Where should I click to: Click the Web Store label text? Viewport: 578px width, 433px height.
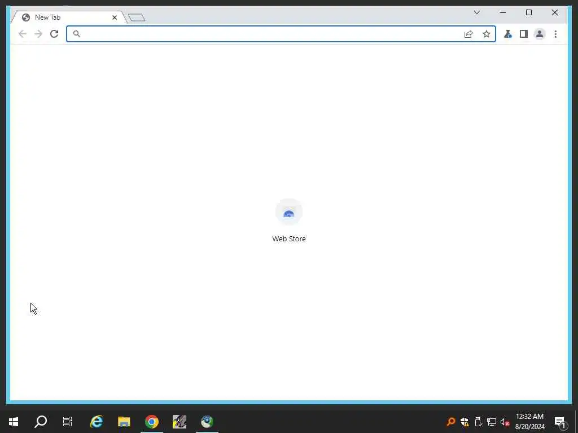289,238
